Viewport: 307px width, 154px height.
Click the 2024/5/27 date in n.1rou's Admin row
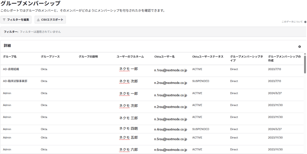coord(275,93)
